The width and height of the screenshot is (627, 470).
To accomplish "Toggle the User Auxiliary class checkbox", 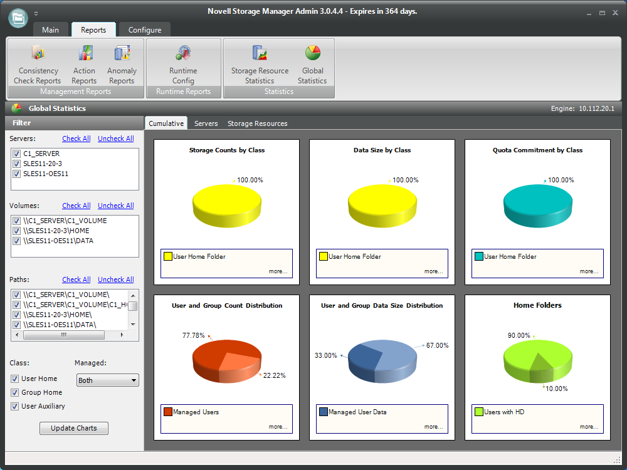I will click(x=15, y=406).
